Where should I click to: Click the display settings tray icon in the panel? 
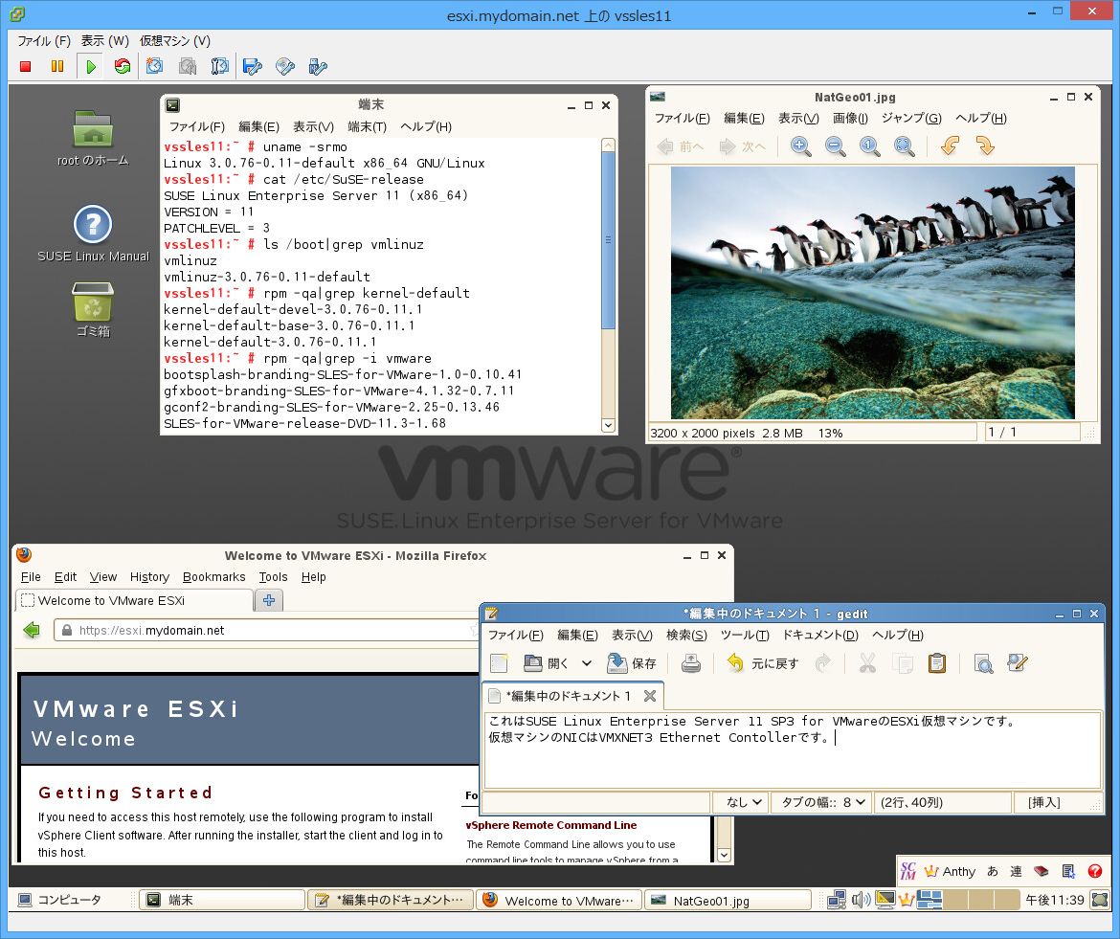pos(885,900)
